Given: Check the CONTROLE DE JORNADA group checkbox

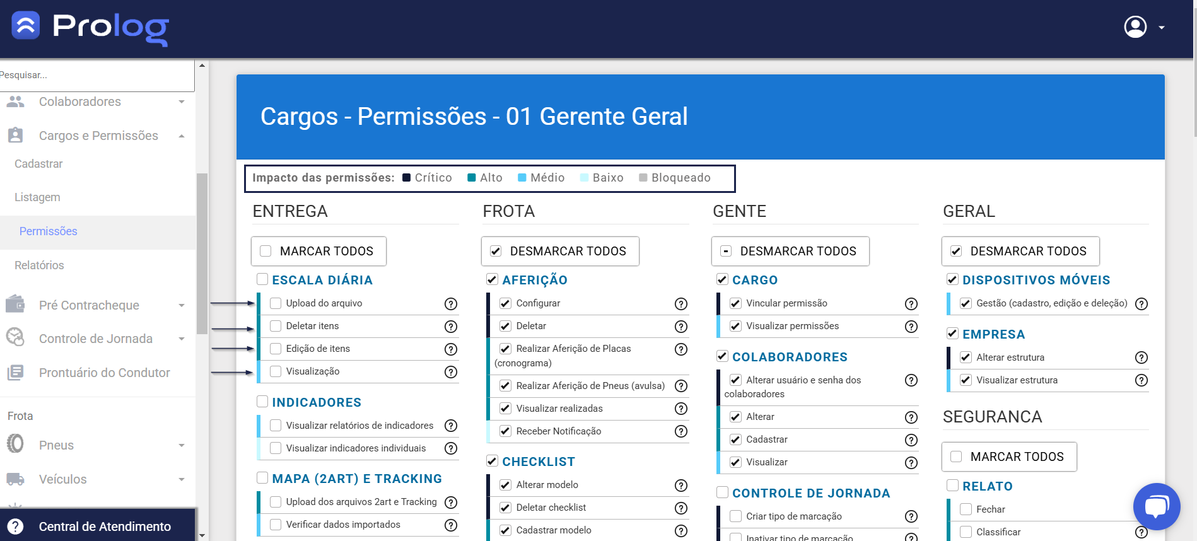Looking at the screenshot, I should point(723,492).
